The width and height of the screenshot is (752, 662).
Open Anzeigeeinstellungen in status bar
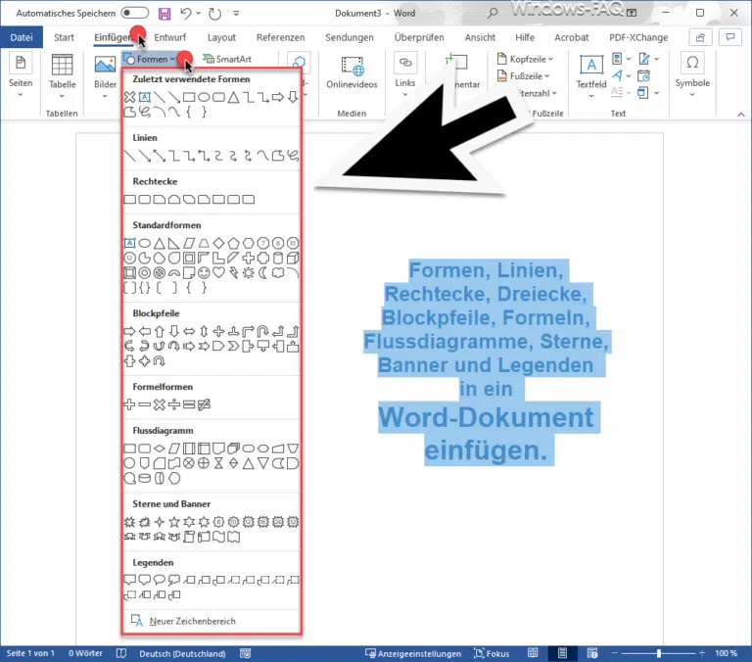(x=413, y=653)
